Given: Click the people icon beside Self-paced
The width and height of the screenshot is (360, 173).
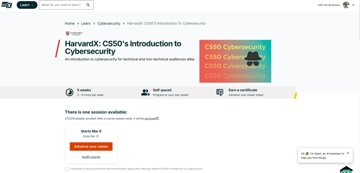Looking at the screenshot, I should 145,92.
